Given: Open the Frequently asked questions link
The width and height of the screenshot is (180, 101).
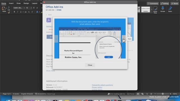Looking at the screenshot, I should (x=102, y=85).
